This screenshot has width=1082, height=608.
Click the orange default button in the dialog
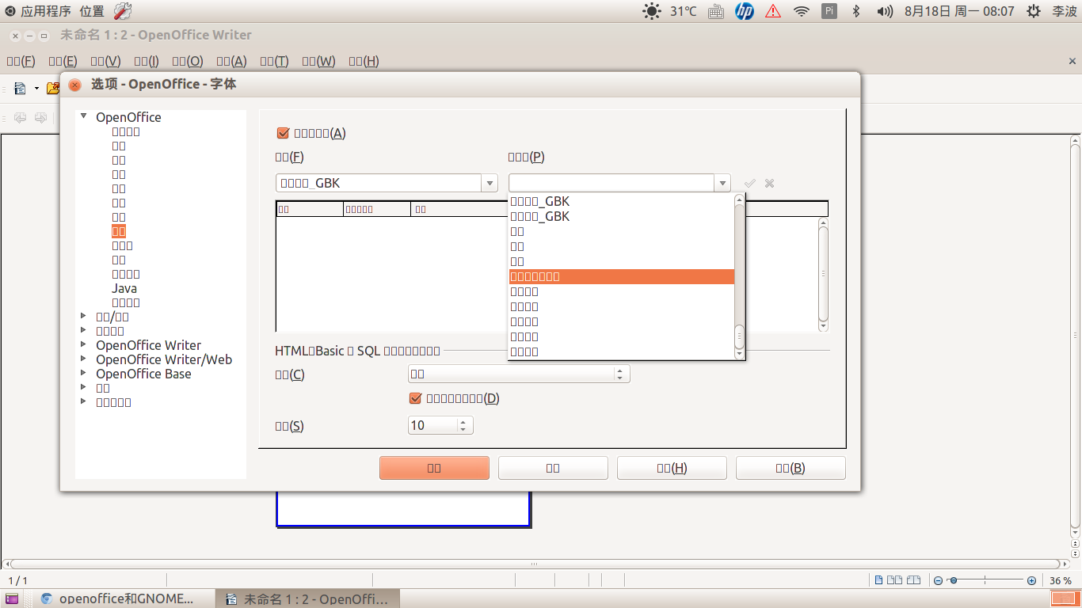click(x=434, y=468)
